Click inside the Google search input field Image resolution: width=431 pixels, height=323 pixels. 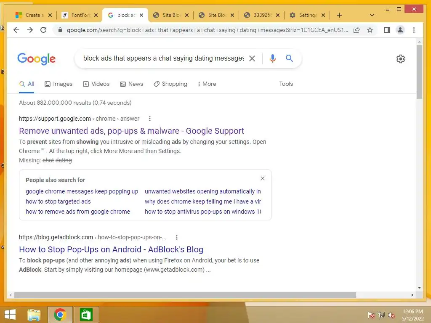[x=163, y=58]
